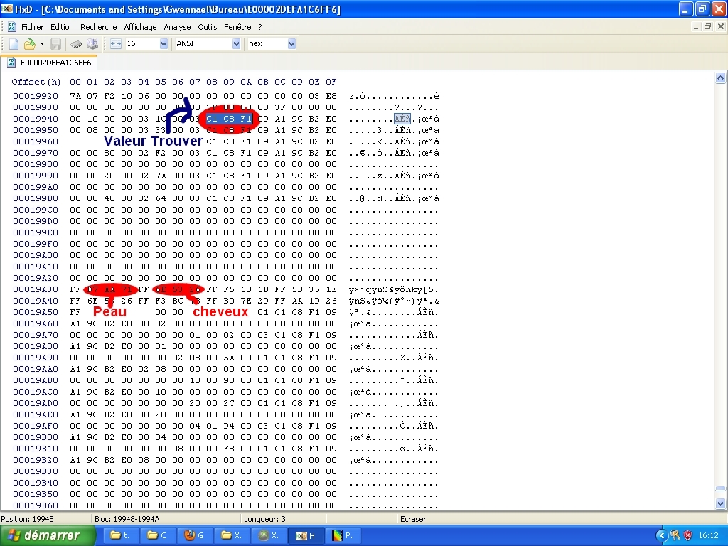Expand the Open file arrow dropdown
This screenshot has width=728, height=546.
[x=42, y=44]
